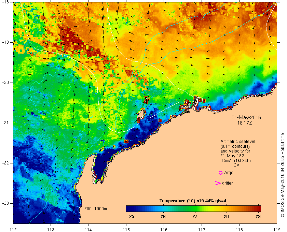Click the temperature color bar
Screen dimensions: 287x232
[193, 208]
